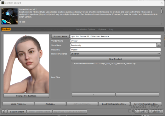The image size is (165, 116).
Task: Click the Product ID field 149990
Action: (116, 50)
